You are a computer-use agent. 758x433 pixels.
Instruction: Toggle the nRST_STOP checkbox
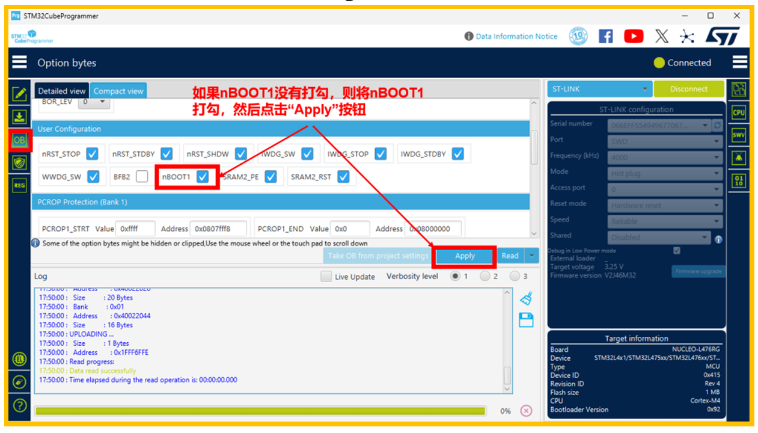[x=92, y=154]
